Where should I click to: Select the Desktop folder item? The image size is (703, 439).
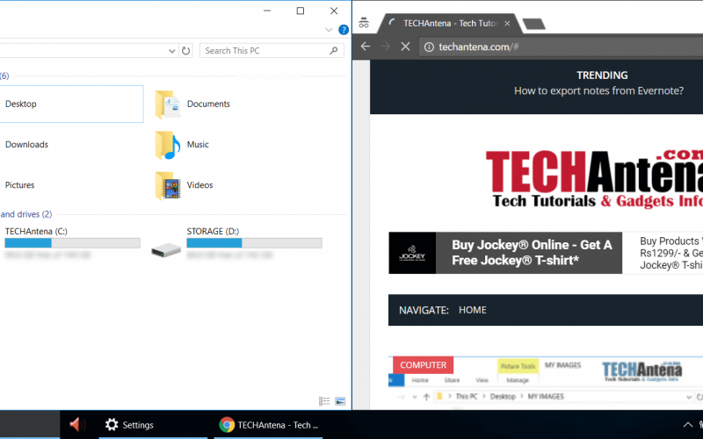click(71, 104)
